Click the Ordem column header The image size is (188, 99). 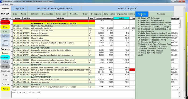coord(18,18)
